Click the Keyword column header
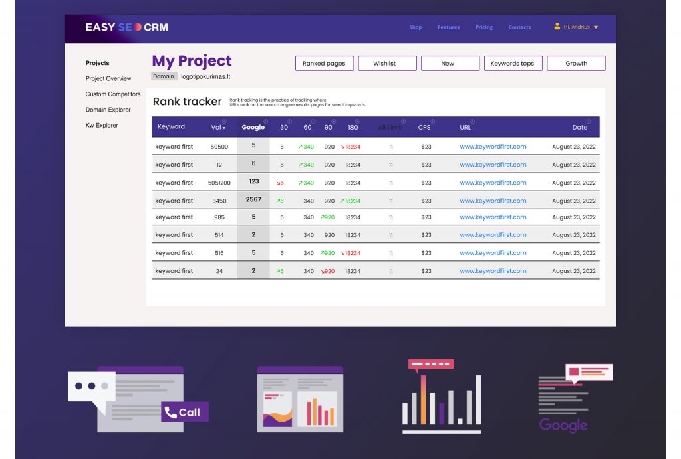This screenshot has width=681, height=459. 171,126
